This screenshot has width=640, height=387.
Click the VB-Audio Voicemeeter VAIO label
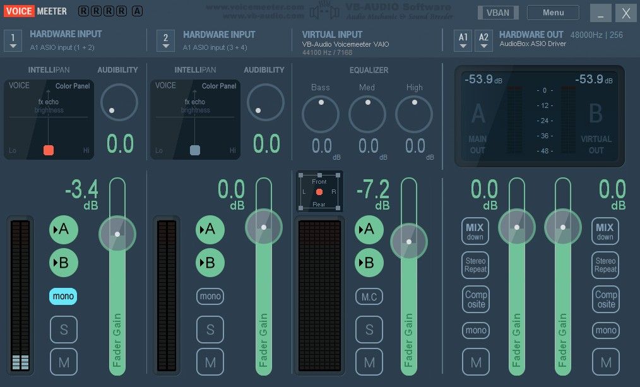[x=345, y=44]
